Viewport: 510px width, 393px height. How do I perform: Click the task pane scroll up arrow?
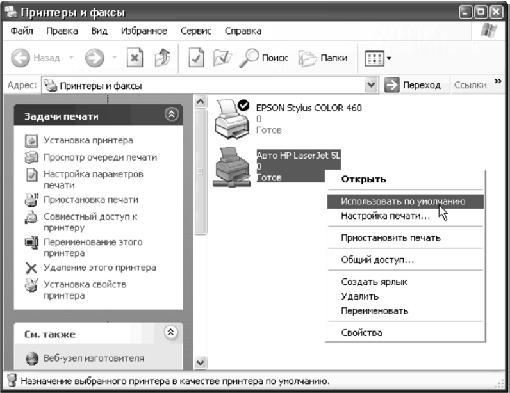pos(201,102)
